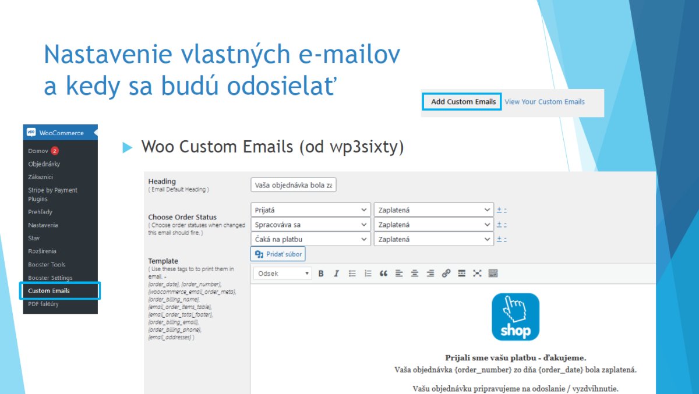
Task: Click the red notification badge next to Domov
Action: coord(55,151)
